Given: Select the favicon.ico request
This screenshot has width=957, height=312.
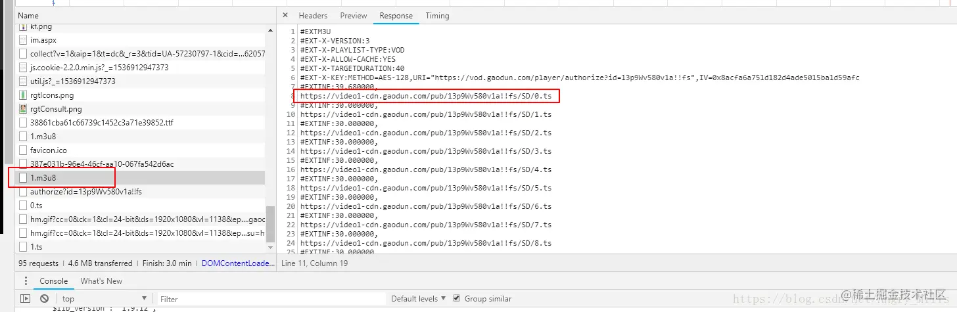Looking at the screenshot, I should click(141, 150).
